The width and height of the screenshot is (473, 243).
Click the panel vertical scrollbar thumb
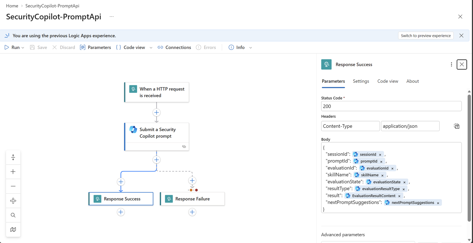[469, 158]
